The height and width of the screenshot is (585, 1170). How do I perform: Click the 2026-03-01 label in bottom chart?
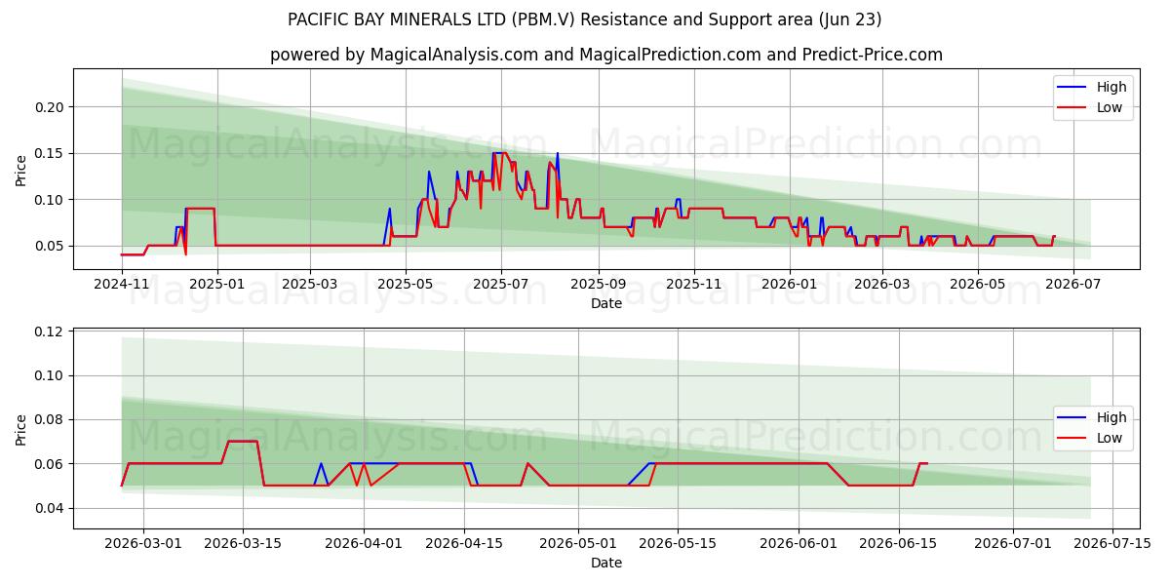tap(143, 543)
